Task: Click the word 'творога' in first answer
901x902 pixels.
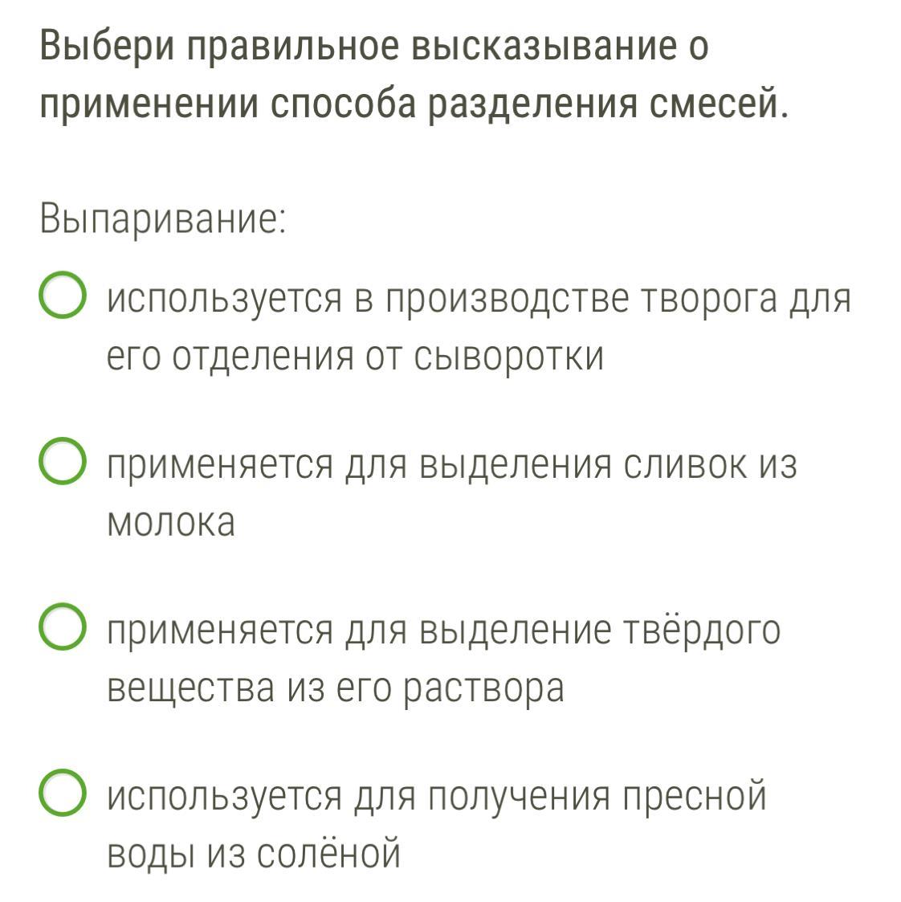Action: [x=708, y=300]
